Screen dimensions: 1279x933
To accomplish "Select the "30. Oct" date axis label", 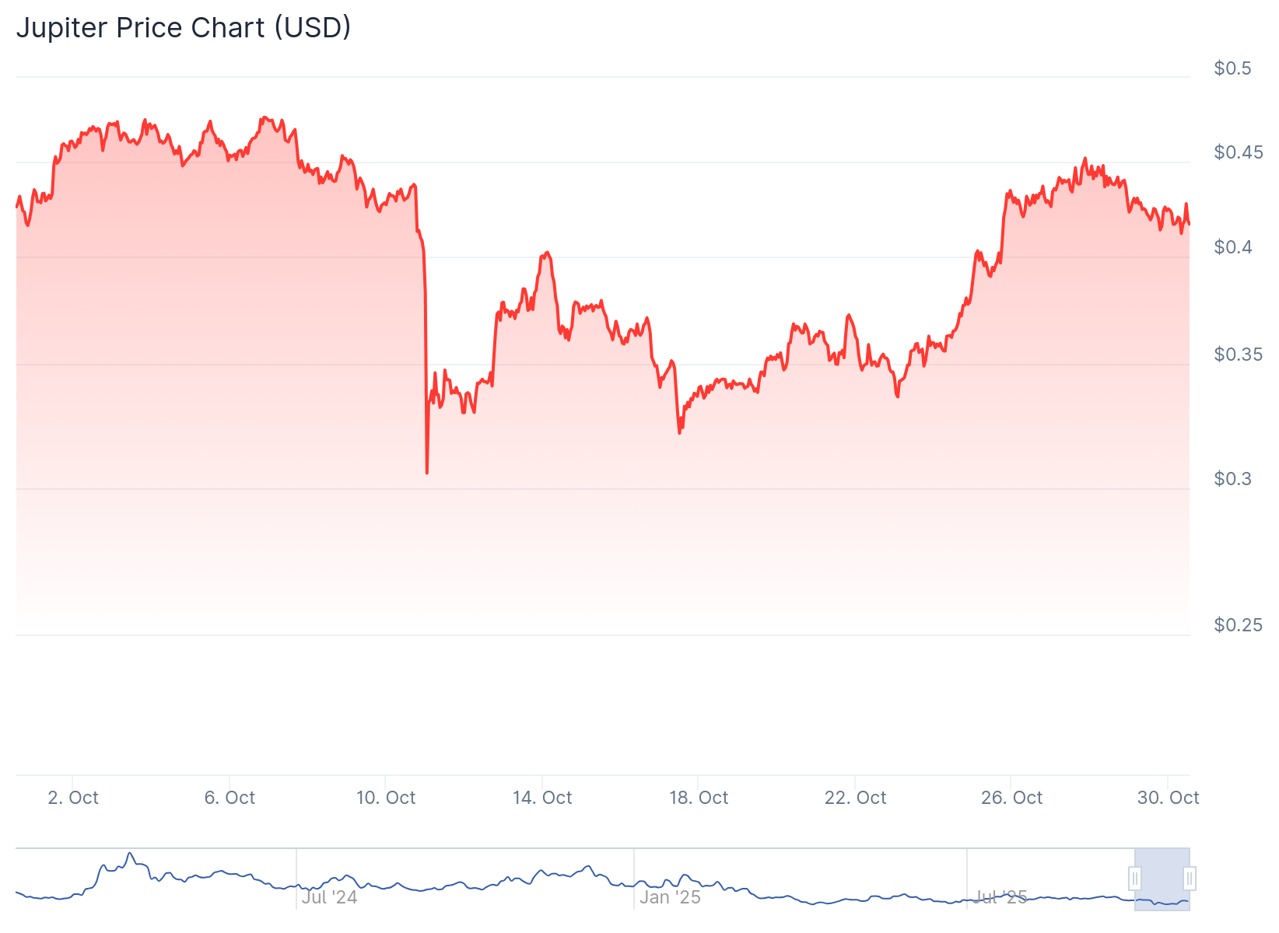I will 1168,798.
